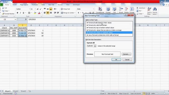The height and width of the screenshot is (95, 169).
Task: Open the Clear dropdown
Action: pyautogui.click(x=140, y=14)
